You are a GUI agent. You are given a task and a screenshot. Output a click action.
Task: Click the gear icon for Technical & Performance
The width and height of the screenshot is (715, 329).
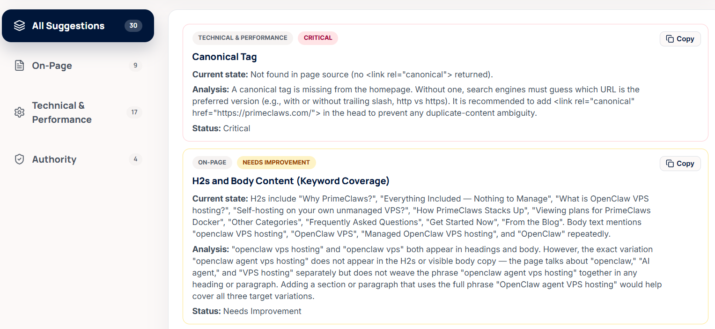pos(19,112)
